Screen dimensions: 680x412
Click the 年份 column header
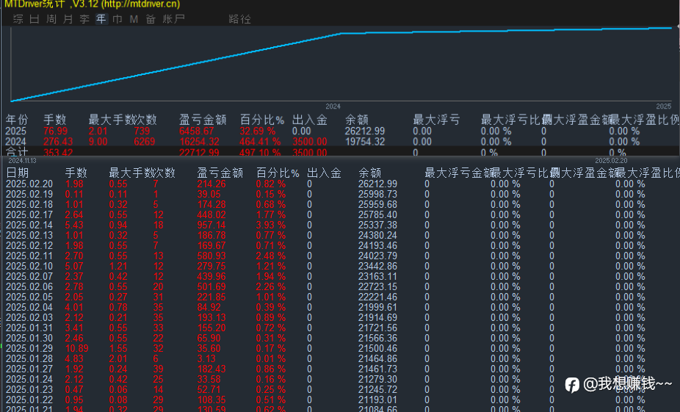pos(17,120)
